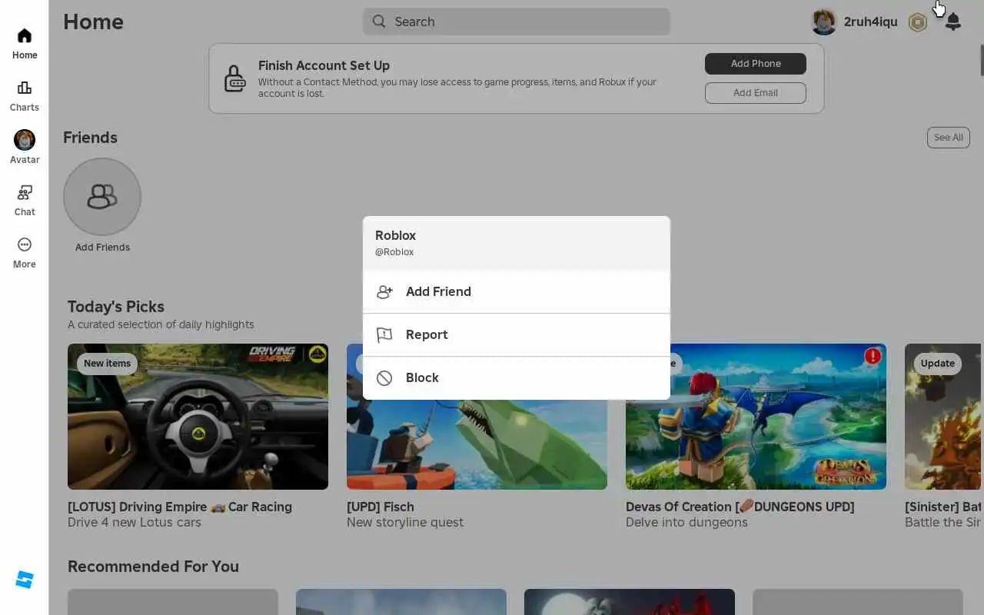The height and width of the screenshot is (615, 984).
Task: Click the Add Friends label under circle
Action: coord(102,248)
